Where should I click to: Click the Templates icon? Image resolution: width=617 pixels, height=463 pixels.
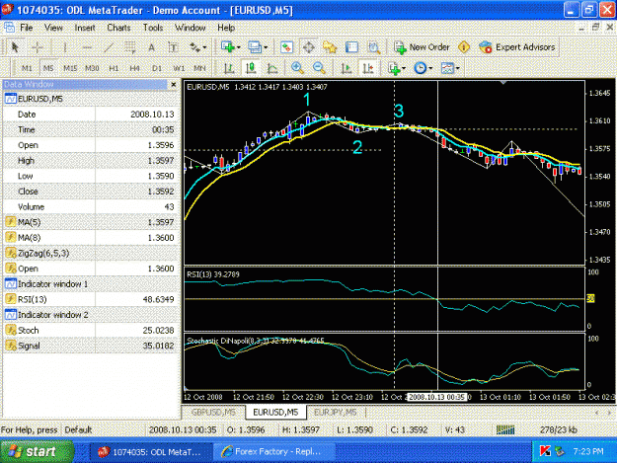[447, 68]
